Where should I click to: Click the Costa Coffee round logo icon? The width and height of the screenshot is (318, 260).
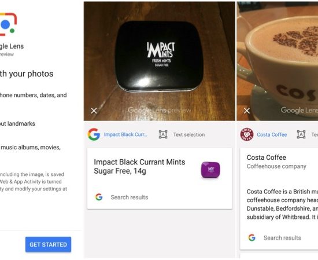[x=247, y=134]
